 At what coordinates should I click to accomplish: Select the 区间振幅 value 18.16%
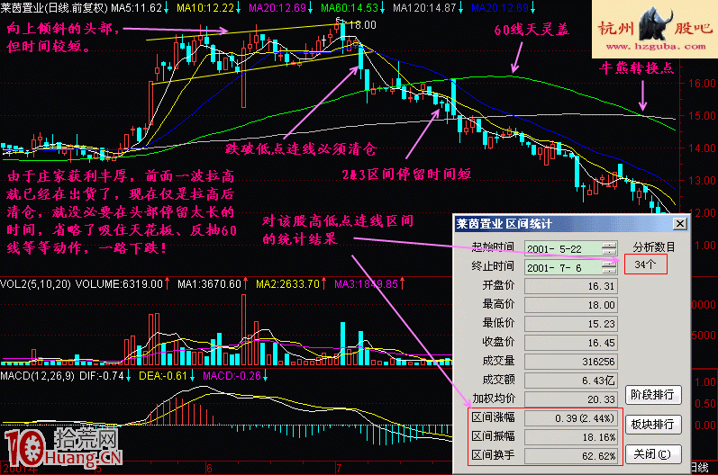(571, 437)
